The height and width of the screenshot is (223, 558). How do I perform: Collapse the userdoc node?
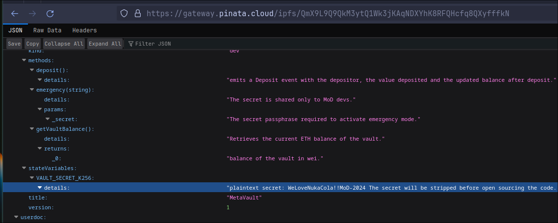pyautogui.click(x=16, y=217)
